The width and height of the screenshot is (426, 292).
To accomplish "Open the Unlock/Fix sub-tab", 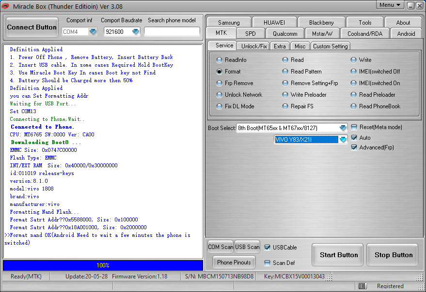I will coord(254,46).
